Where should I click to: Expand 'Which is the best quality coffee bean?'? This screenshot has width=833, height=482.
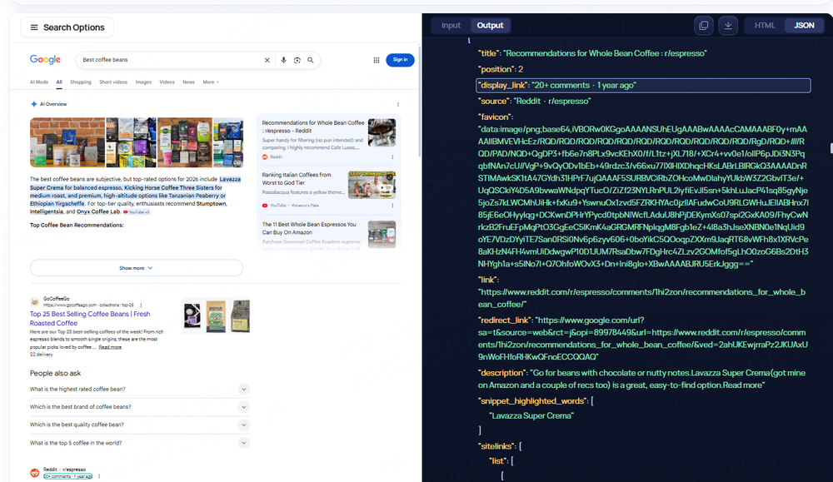click(x=140, y=425)
